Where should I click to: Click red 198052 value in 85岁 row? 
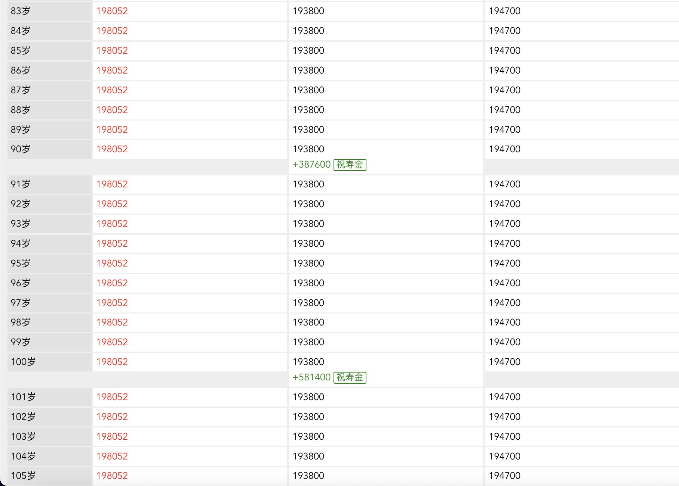click(112, 51)
